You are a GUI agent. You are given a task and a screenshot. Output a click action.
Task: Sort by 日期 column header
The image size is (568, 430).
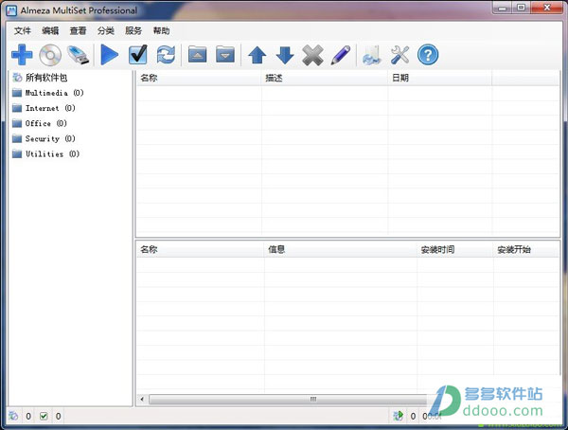[x=440, y=78]
